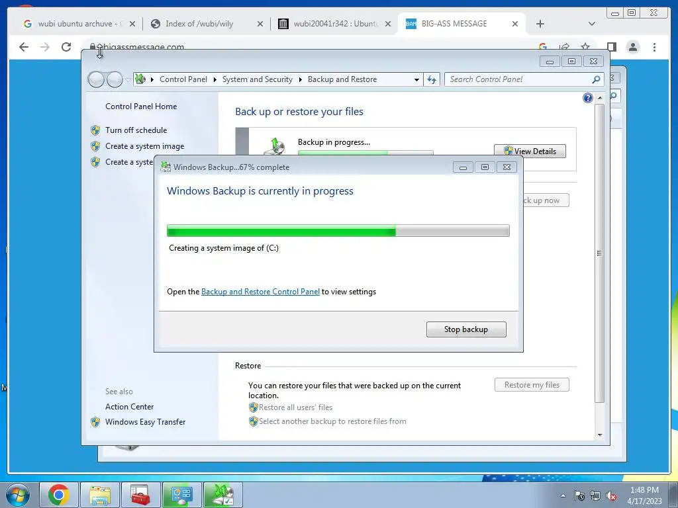Click System and Security in the breadcrumb
This screenshot has width=678, height=508.
(x=258, y=79)
